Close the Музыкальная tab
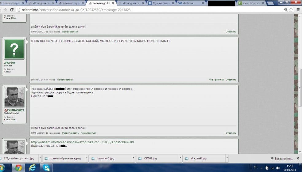 [173, 3]
